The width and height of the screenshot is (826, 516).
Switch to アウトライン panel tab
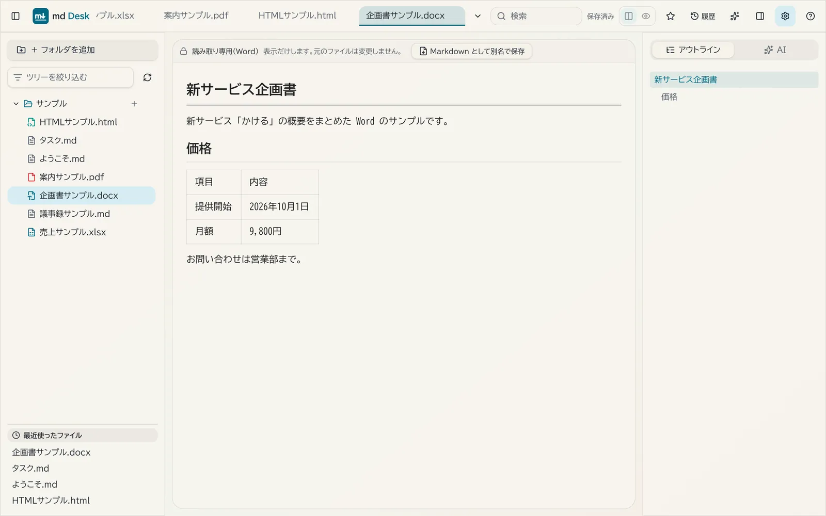pyautogui.click(x=693, y=50)
